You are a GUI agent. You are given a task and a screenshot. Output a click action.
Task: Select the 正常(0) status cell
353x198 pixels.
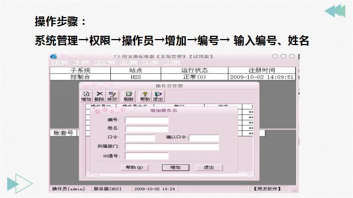(x=195, y=77)
